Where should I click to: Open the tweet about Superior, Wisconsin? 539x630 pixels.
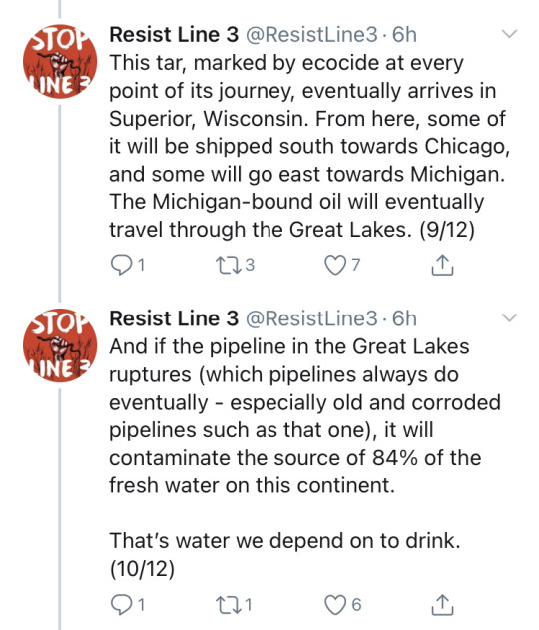(x=309, y=146)
